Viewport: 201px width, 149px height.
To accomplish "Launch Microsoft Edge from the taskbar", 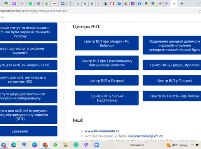I will tap(14, 145).
